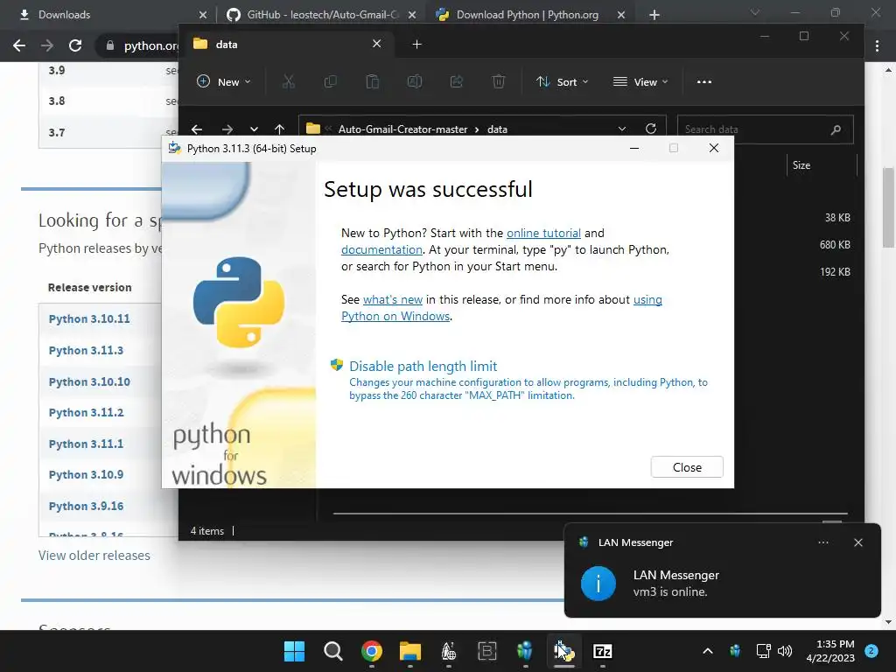
Task: Go up one folder in File Explorer
Action: point(279,129)
